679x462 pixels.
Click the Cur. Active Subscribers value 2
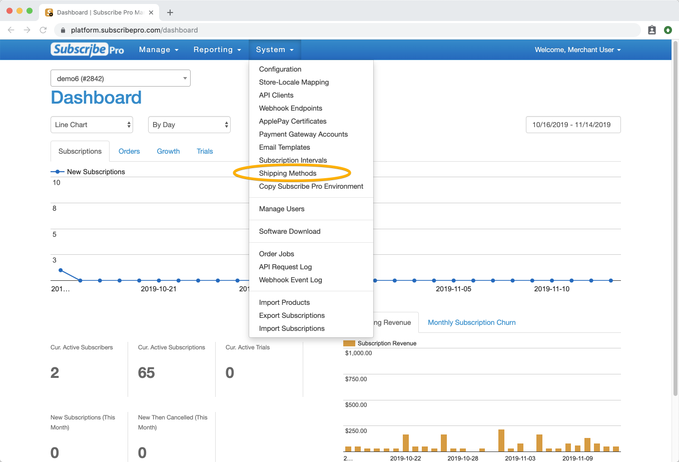[x=55, y=373]
